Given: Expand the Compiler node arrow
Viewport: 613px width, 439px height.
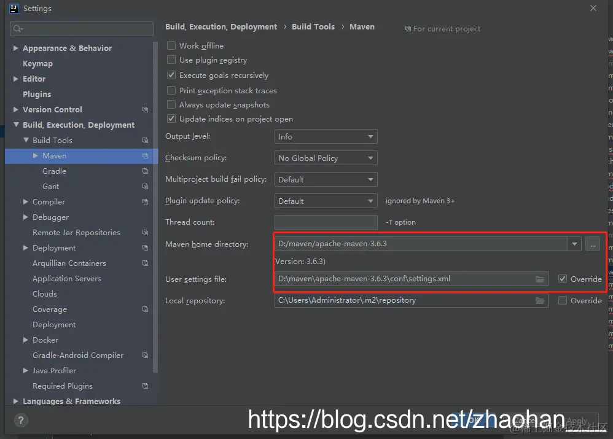Looking at the screenshot, I should point(26,202).
